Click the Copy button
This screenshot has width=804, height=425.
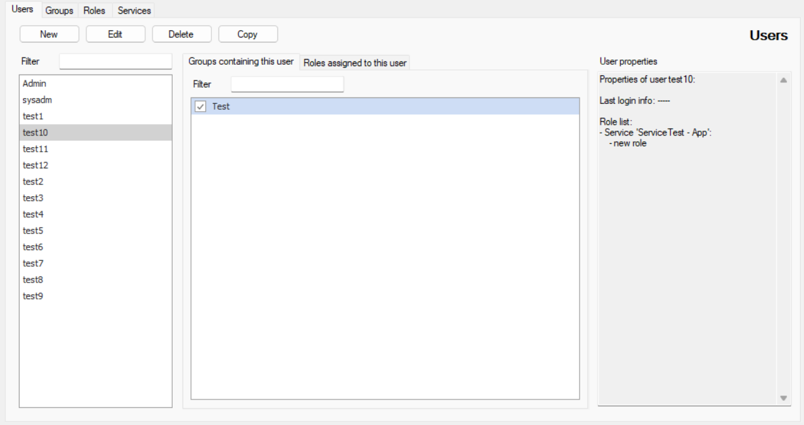247,34
